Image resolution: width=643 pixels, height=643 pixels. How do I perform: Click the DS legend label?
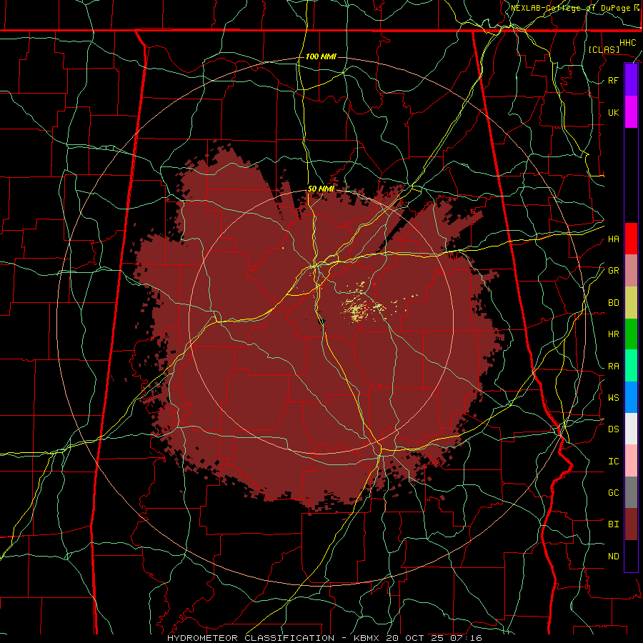[x=613, y=429]
